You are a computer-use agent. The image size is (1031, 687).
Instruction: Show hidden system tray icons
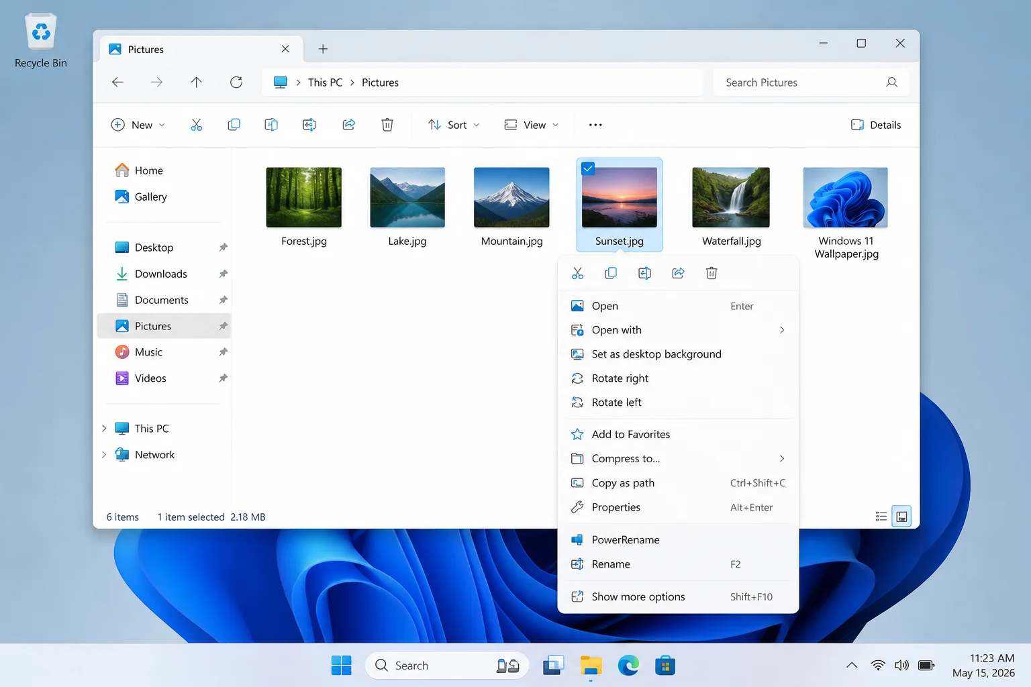(x=852, y=666)
